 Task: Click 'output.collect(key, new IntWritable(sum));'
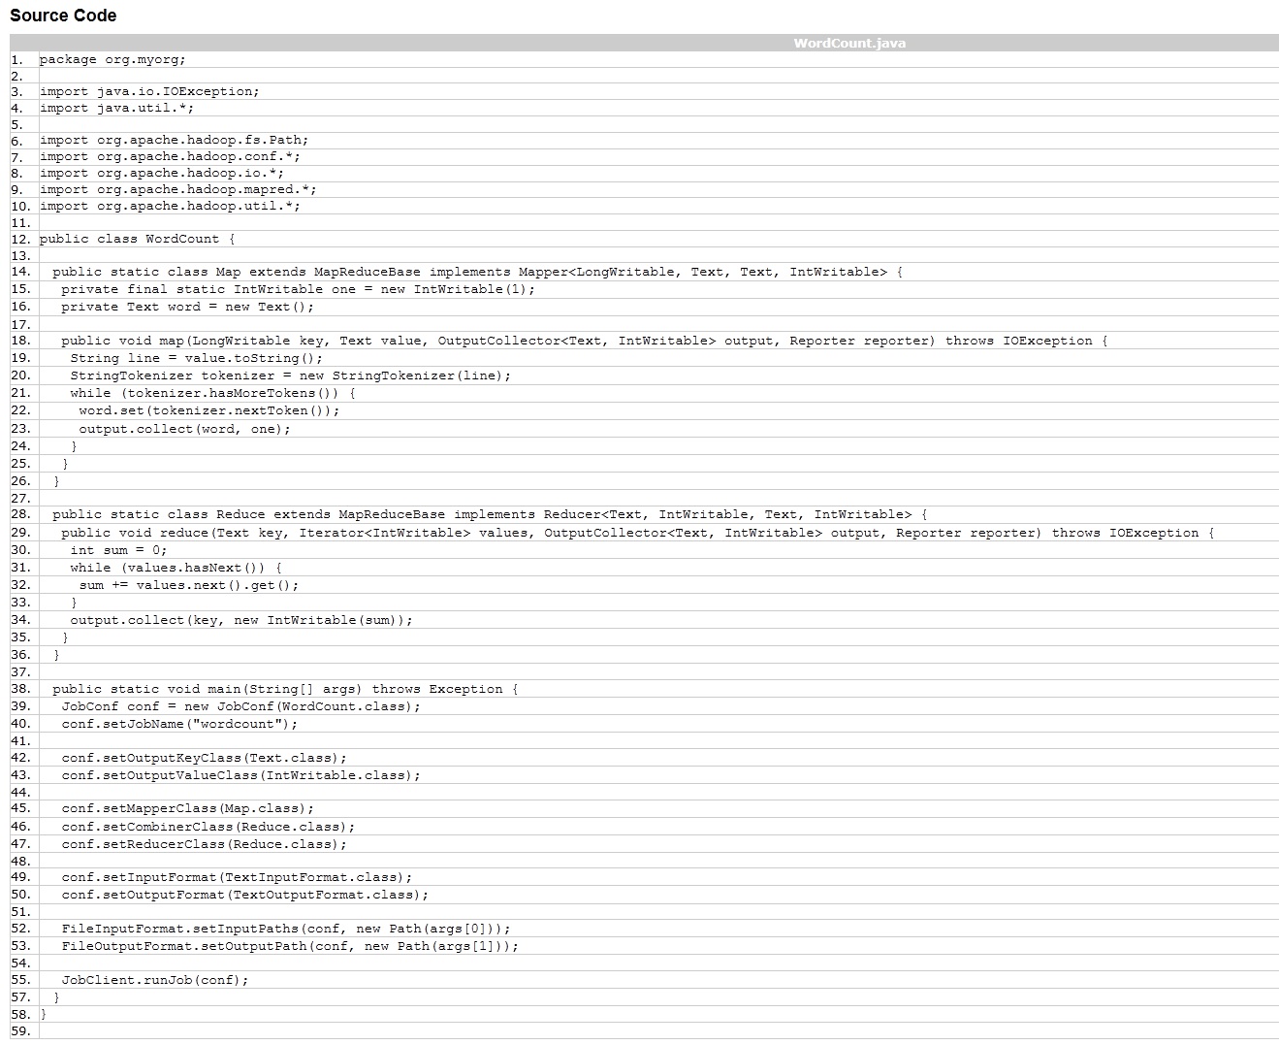[241, 620]
